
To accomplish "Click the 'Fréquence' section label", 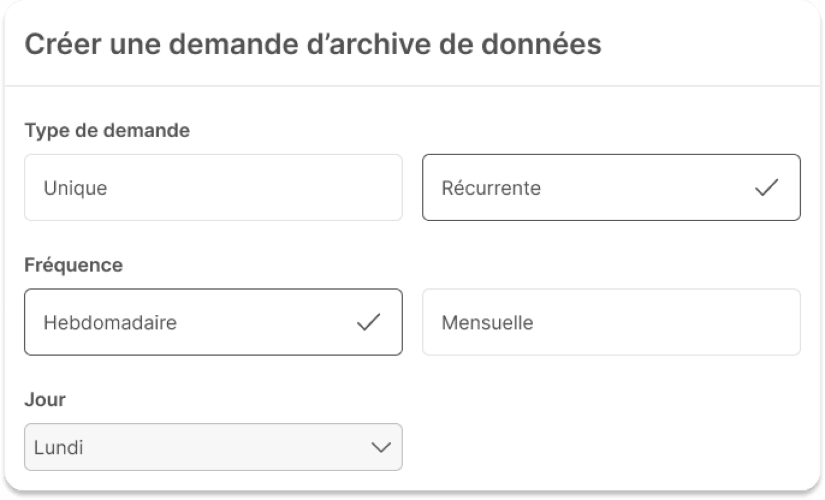I will point(73,265).
